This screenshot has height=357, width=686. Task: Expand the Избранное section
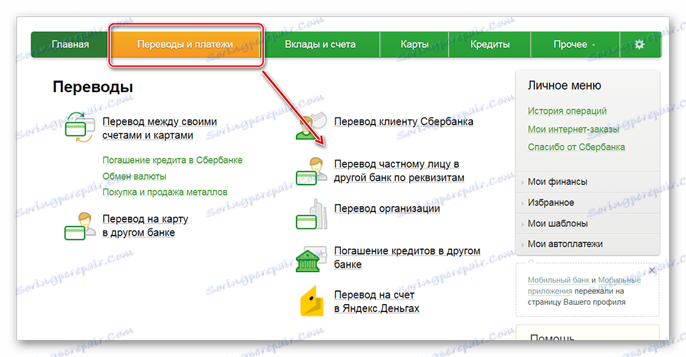pyautogui.click(x=587, y=203)
